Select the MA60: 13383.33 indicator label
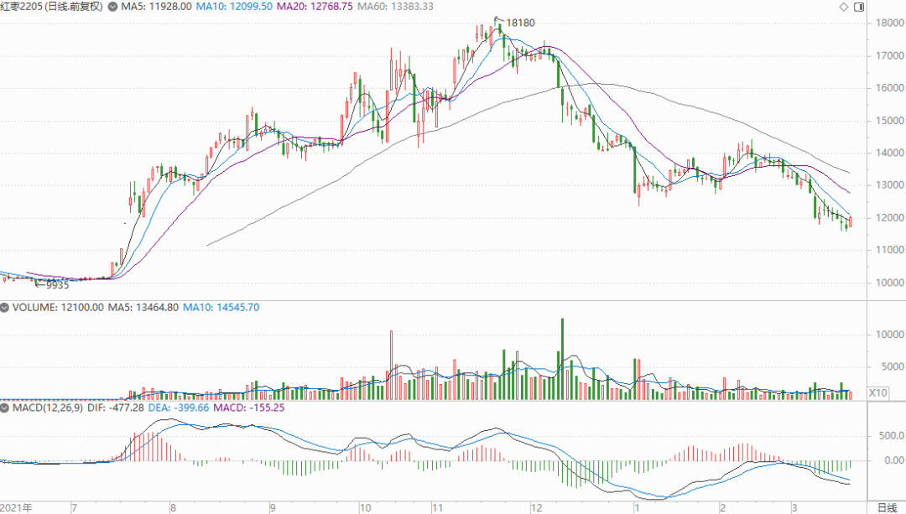Image resolution: width=906 pixels, height=514 pixels. [395, 7]
